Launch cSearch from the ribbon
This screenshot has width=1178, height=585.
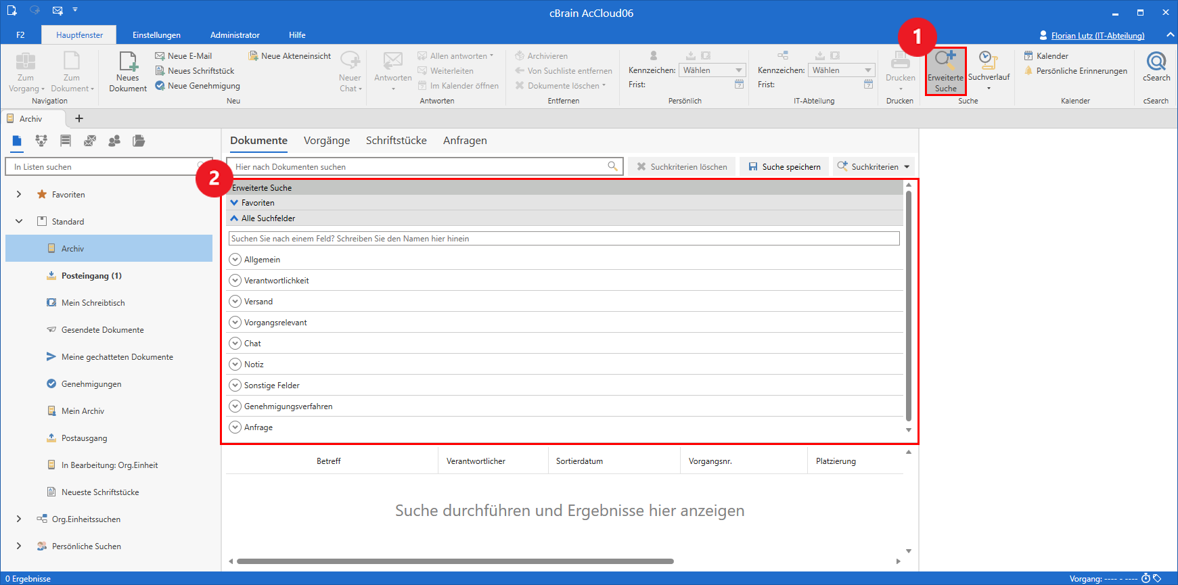tap(1156, 62)
